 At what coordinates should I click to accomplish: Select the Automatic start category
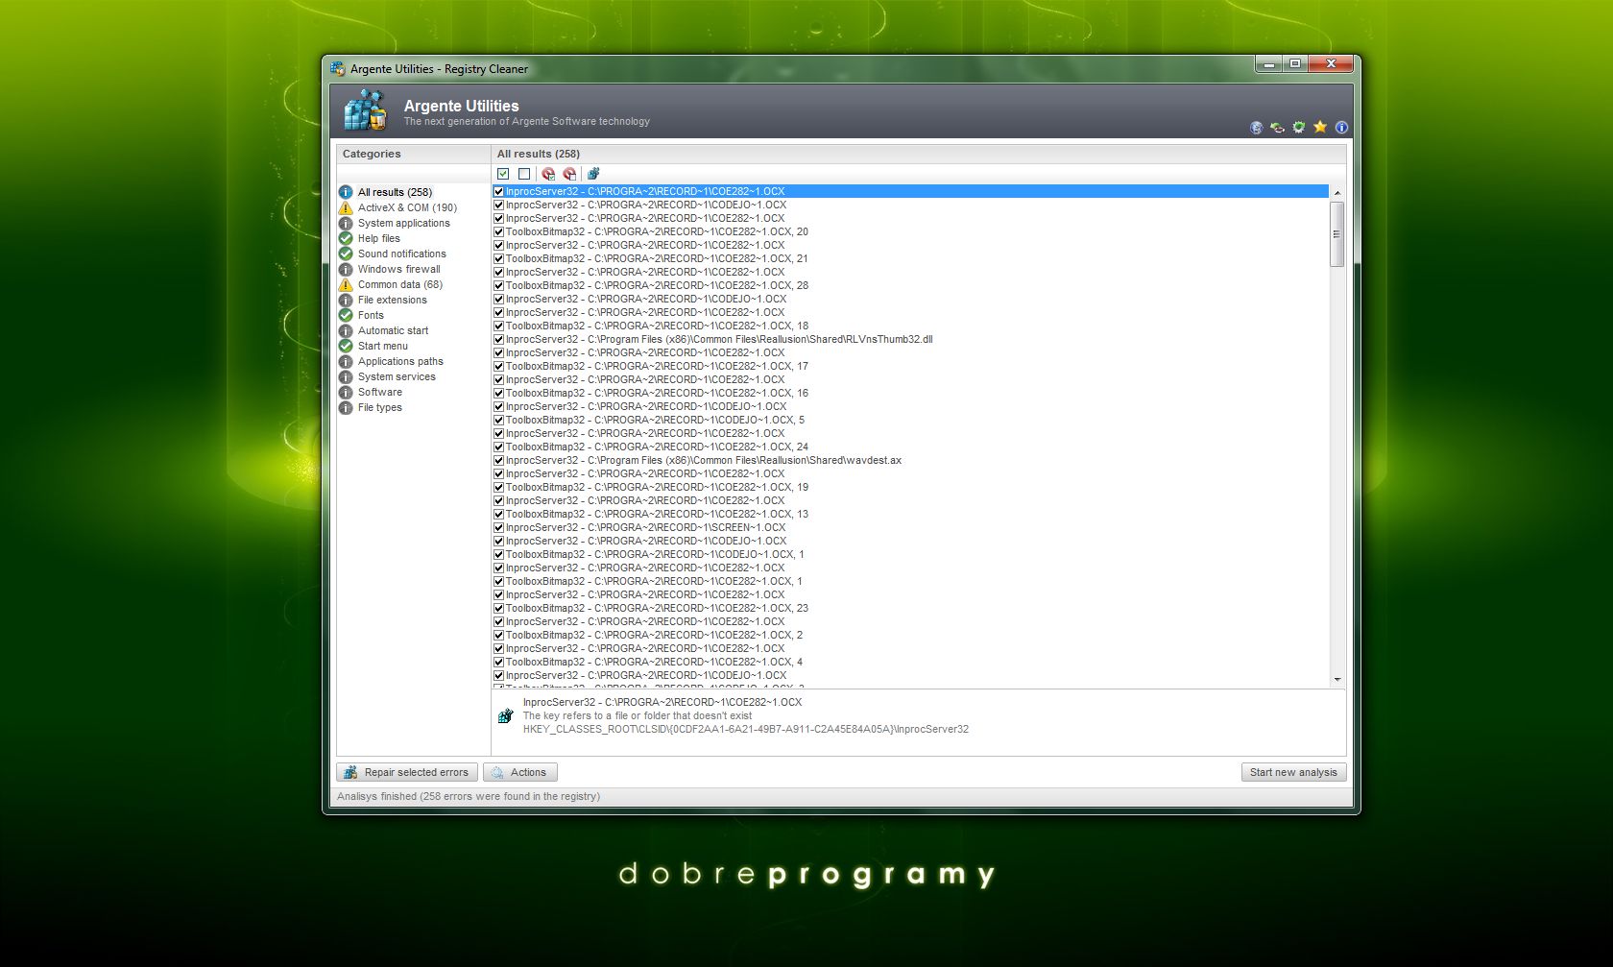[x=393, y=330]
